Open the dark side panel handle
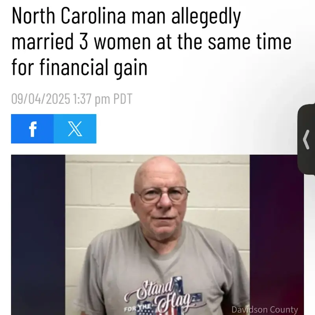Viewport: 315px width, 315px height. (x=306, y=139)
